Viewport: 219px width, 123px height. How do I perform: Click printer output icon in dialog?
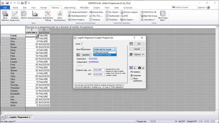point(141,68)
